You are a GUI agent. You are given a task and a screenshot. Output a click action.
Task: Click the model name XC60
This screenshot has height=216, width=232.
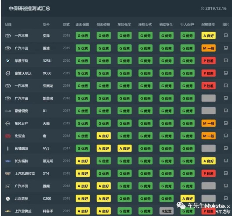(x=47, y=73)
